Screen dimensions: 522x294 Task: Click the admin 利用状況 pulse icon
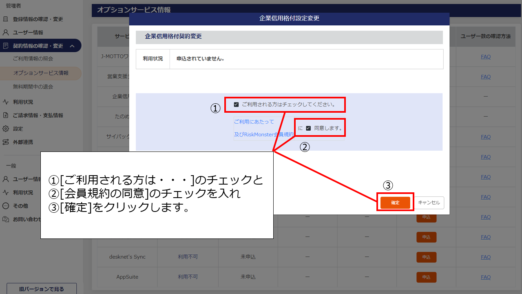point(6,102)
